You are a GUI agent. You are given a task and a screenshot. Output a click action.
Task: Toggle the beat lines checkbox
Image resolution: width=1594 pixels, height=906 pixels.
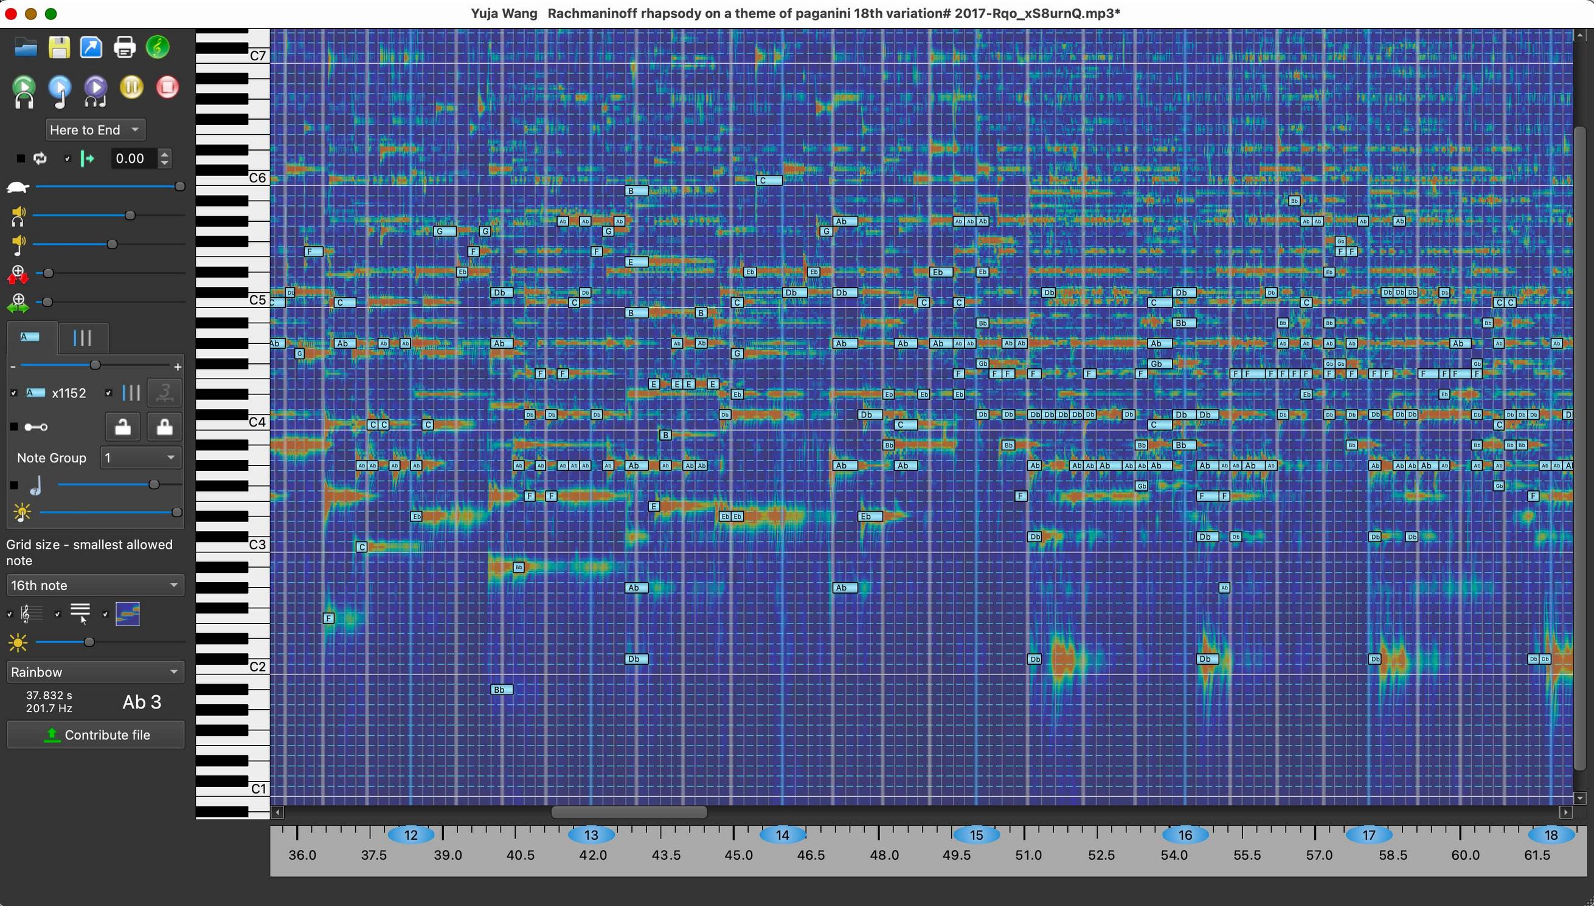(x=57, y=614)
